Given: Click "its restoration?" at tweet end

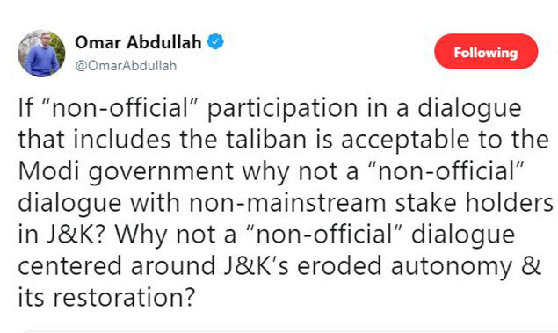Looking at the screenshot, I should point(106,298).
